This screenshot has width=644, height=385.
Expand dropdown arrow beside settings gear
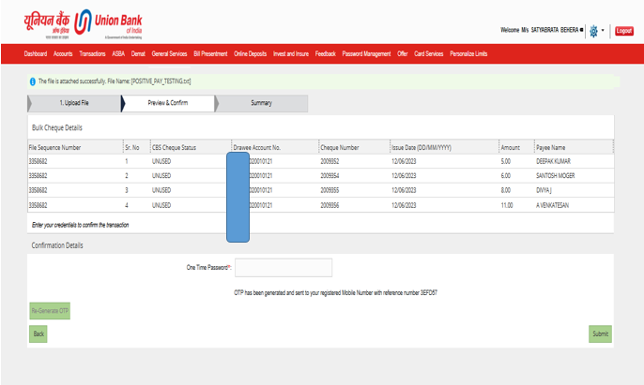pyautogui.click(x=604, y=31)
